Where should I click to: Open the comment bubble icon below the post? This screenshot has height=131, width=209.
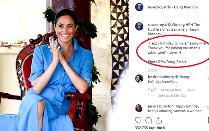point(149,120)
